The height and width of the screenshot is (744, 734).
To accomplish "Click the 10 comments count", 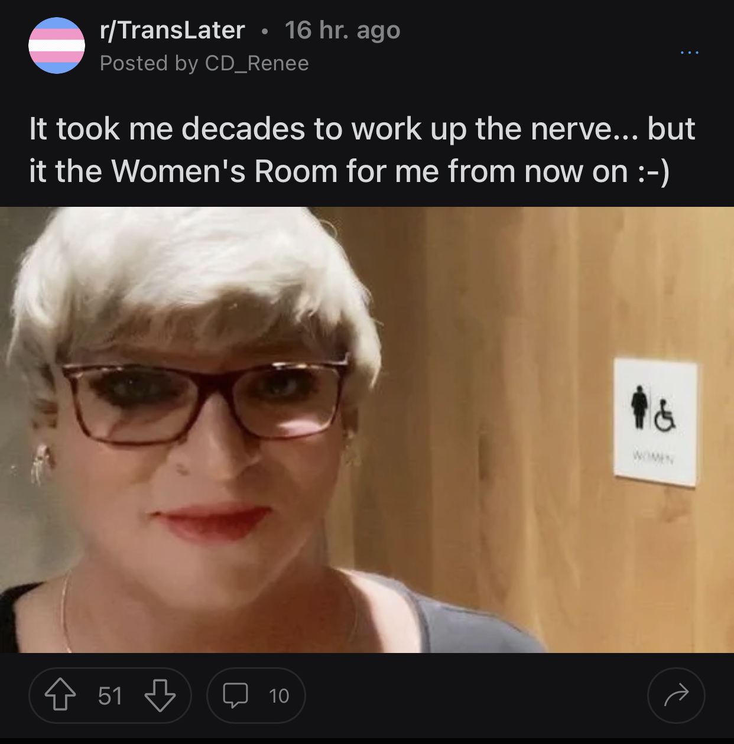I will click(x=279, y=696).
